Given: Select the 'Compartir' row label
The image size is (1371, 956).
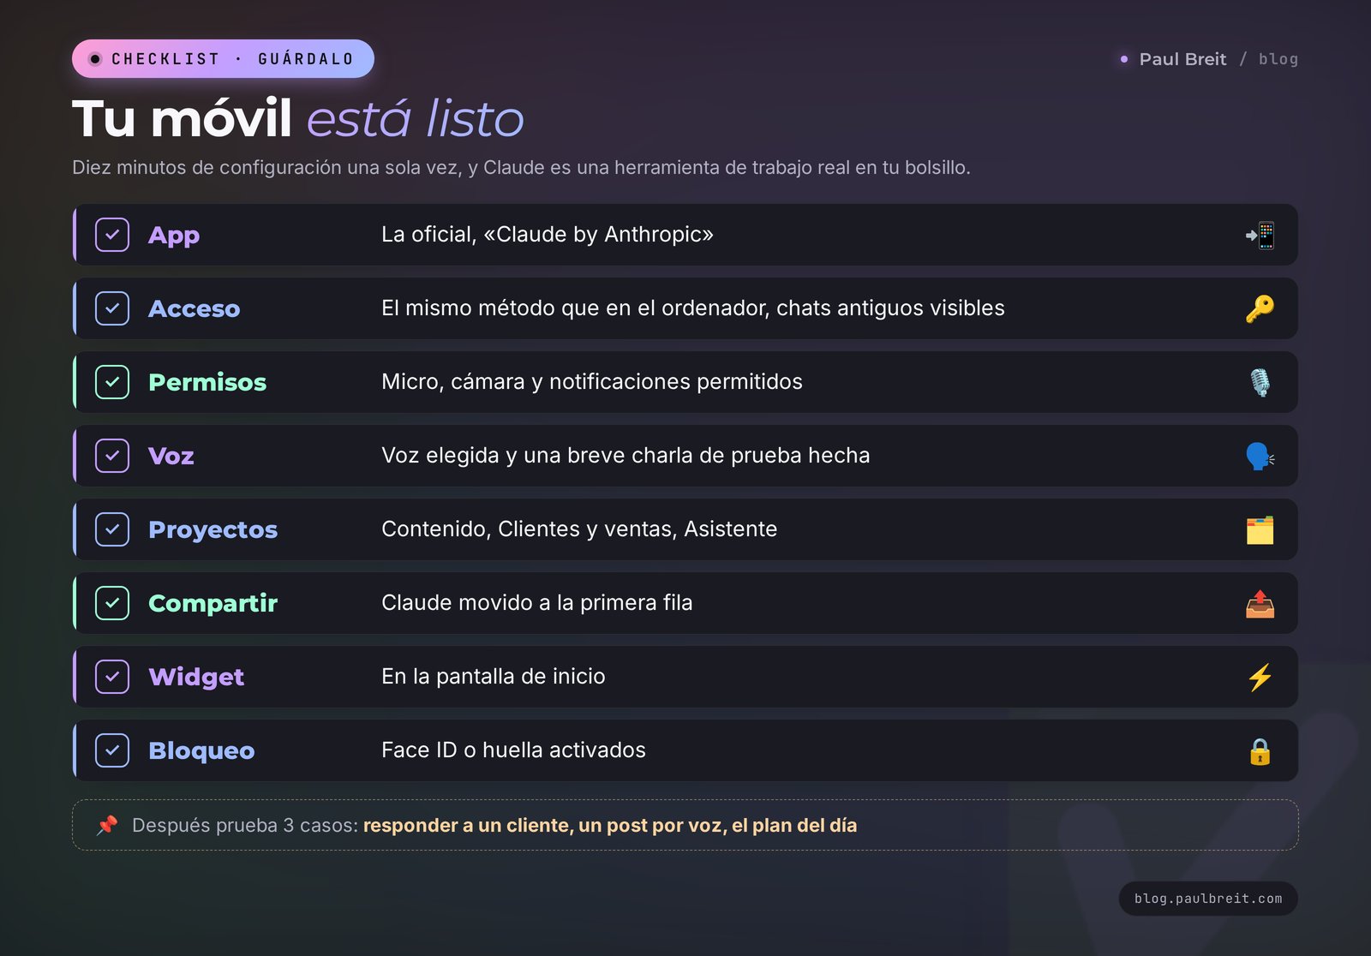Looking at the screenshot, I should (x=213, y=604).
